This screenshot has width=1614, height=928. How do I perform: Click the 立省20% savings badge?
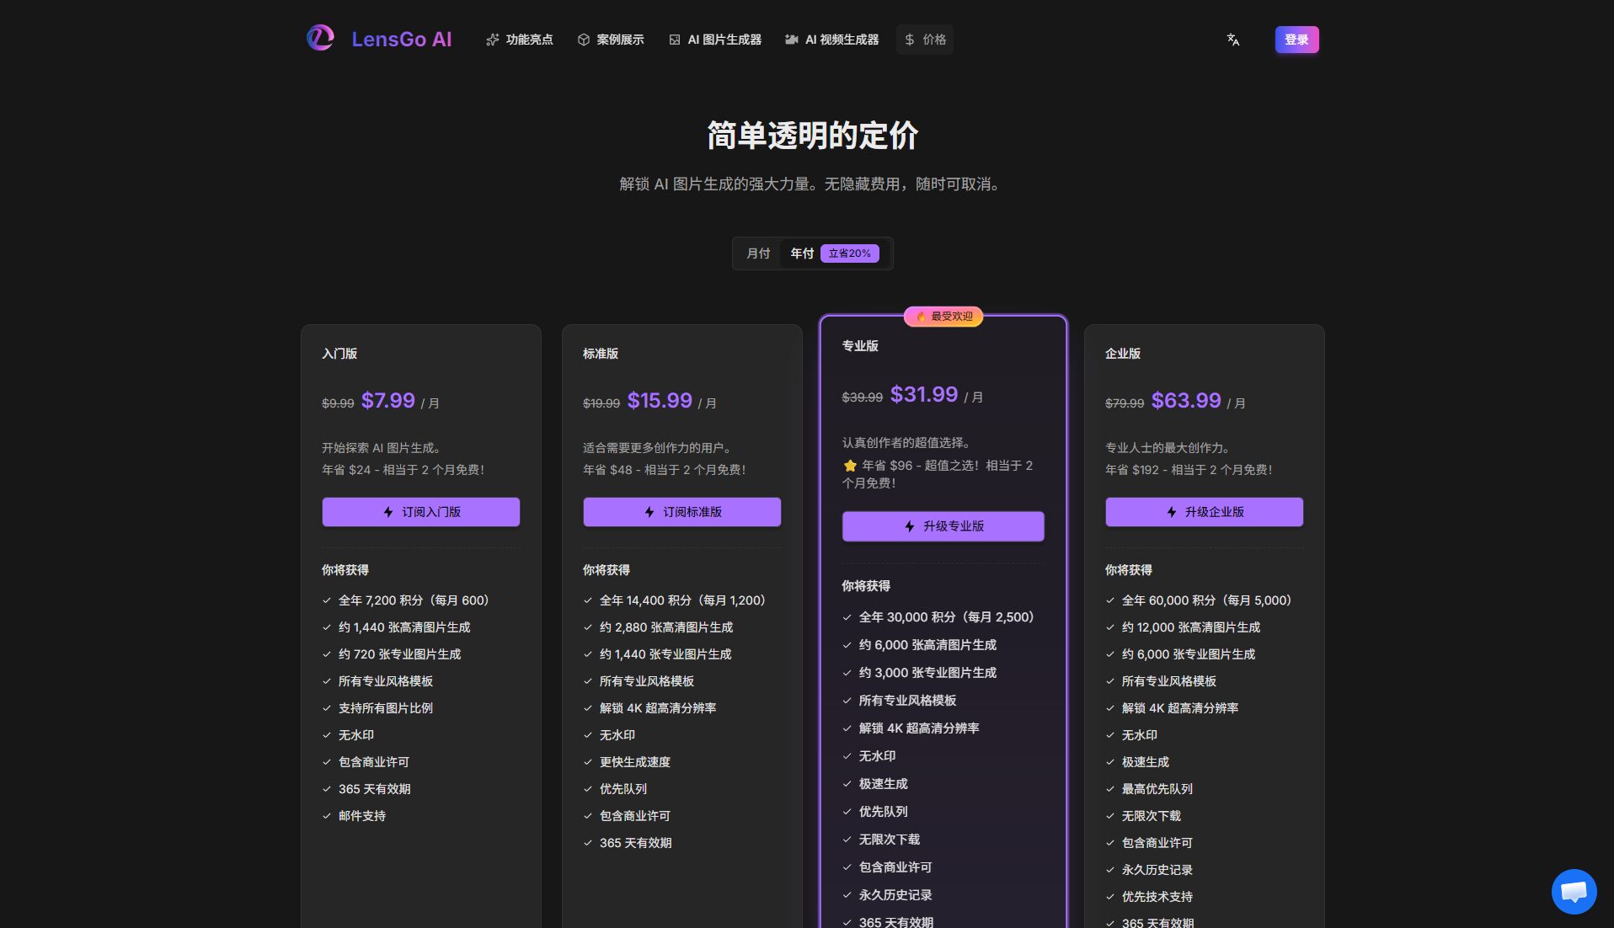(x=849, y=253)
